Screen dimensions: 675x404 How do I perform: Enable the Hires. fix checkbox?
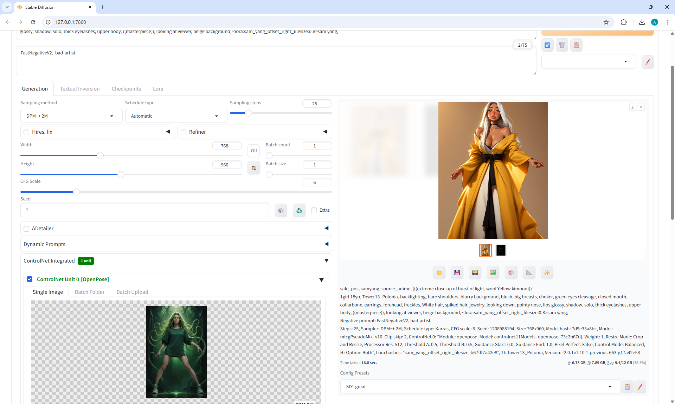pyautogui.click(x=26, y=132)
